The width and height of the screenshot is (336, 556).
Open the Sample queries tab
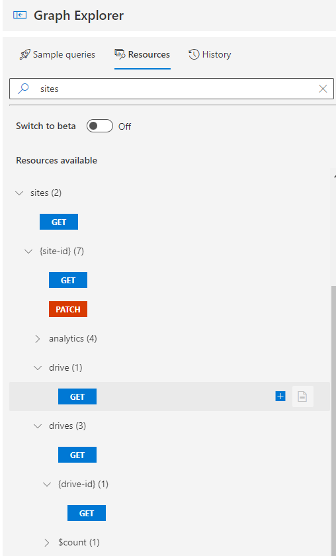58,54
